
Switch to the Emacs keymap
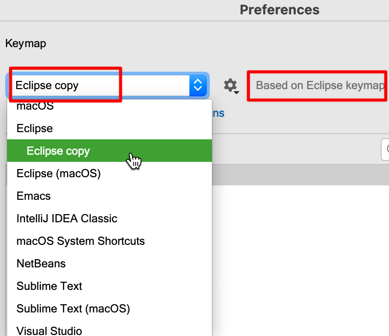coord(33,196)
